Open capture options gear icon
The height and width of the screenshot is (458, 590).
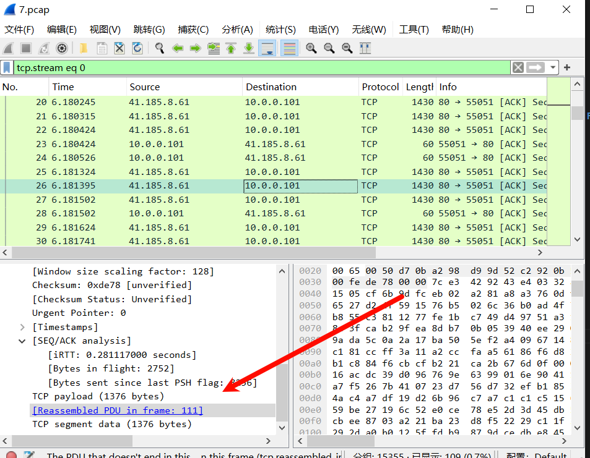(62, 48)
